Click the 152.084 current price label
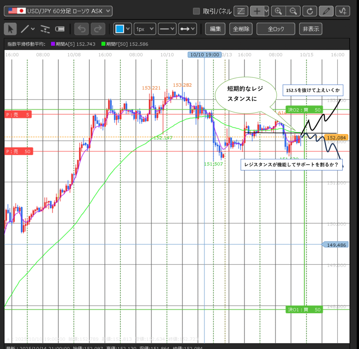The width and height of the screenshot is (359, 349). coord(336,138)
